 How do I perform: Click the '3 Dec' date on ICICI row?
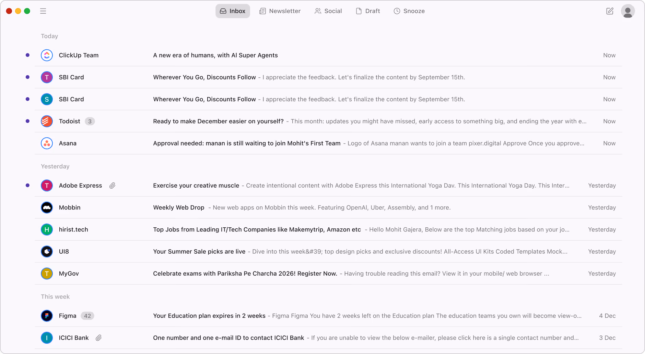pyautogui.click(x=607, y=338)
